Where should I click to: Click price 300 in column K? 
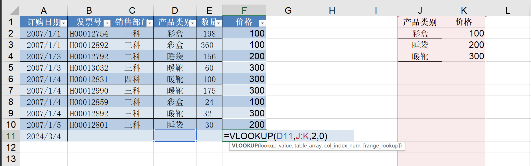(464, 56)
